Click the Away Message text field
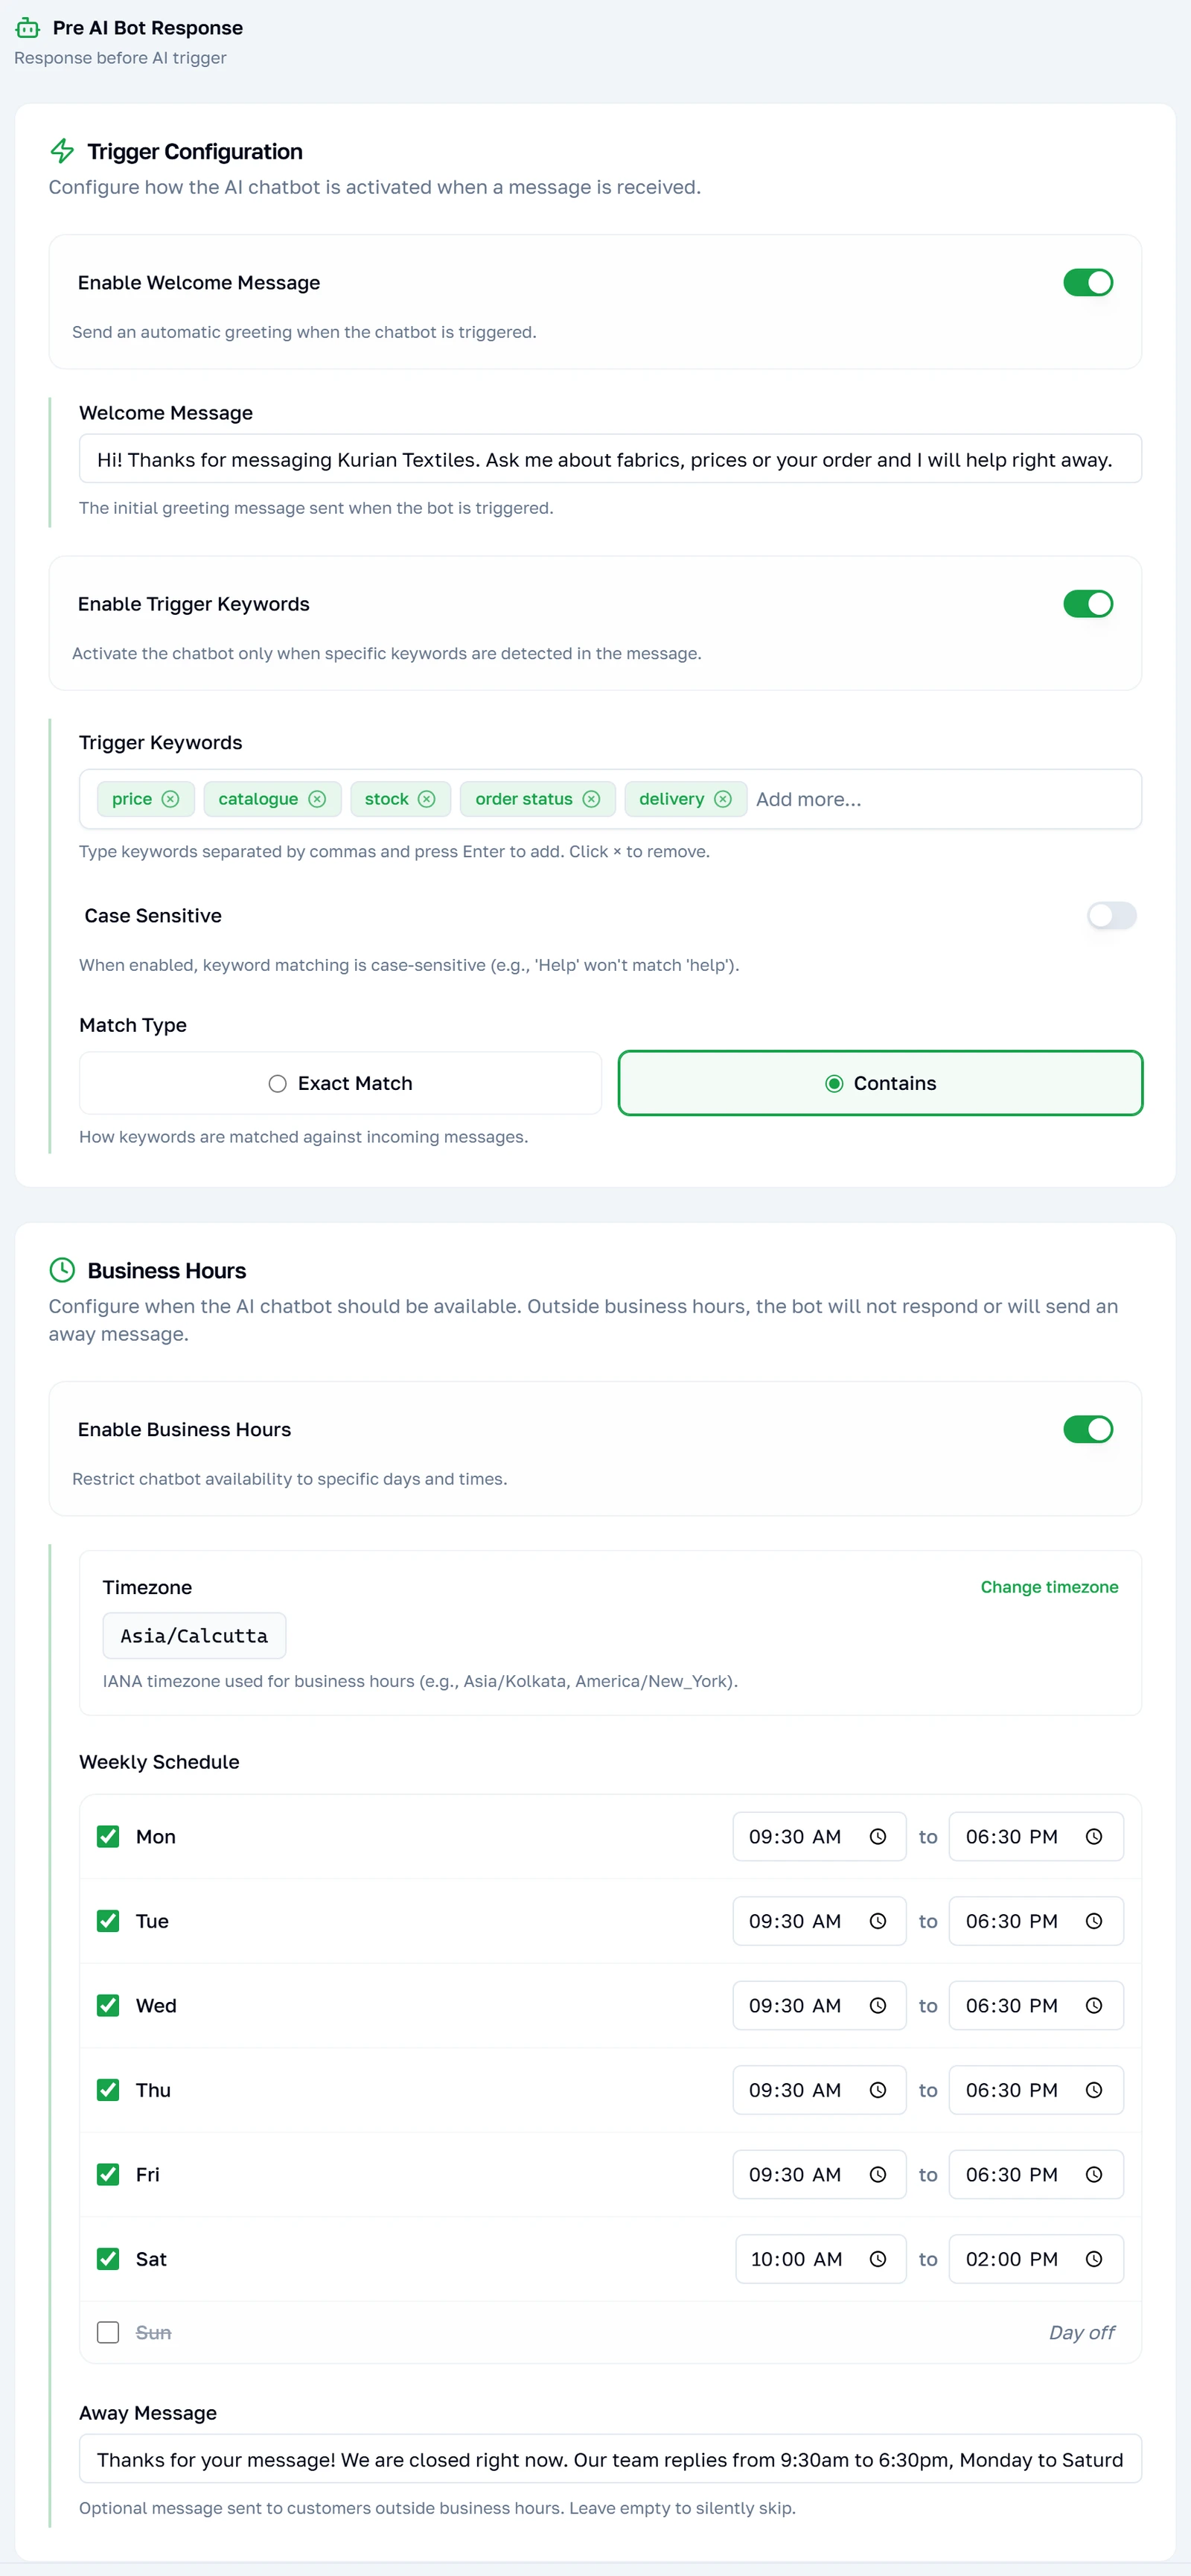 pyautogui.click(x=610, y=2460)
